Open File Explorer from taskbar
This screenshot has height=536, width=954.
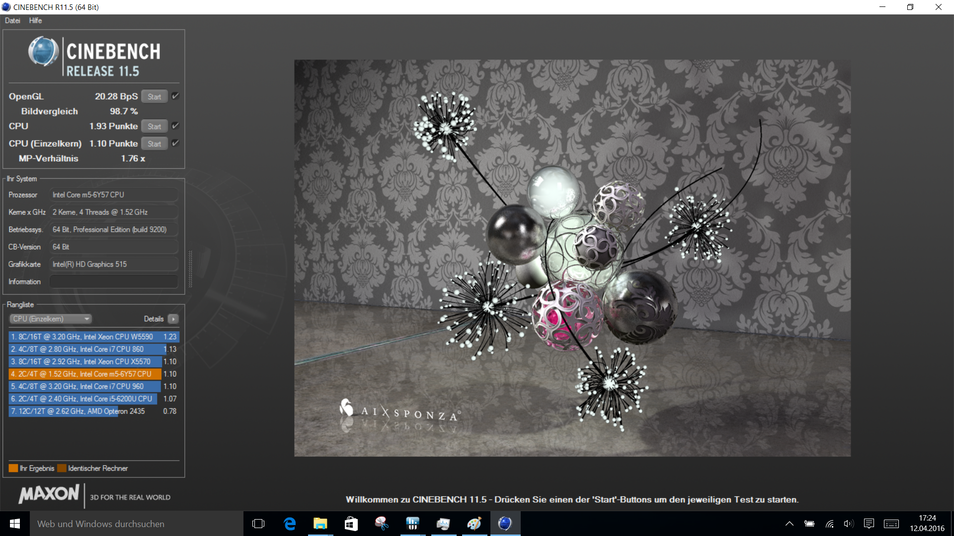point(320,524)
